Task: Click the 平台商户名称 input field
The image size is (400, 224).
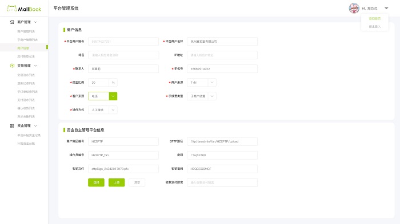Action: click(x=222, y=42)
